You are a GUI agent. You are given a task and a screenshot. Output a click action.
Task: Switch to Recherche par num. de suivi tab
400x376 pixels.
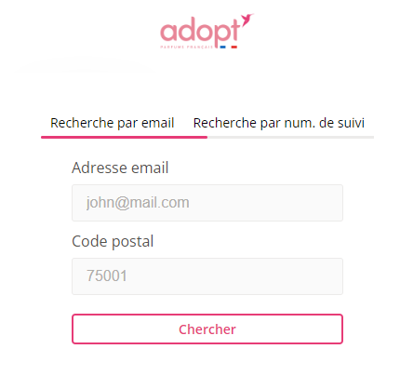278,123
